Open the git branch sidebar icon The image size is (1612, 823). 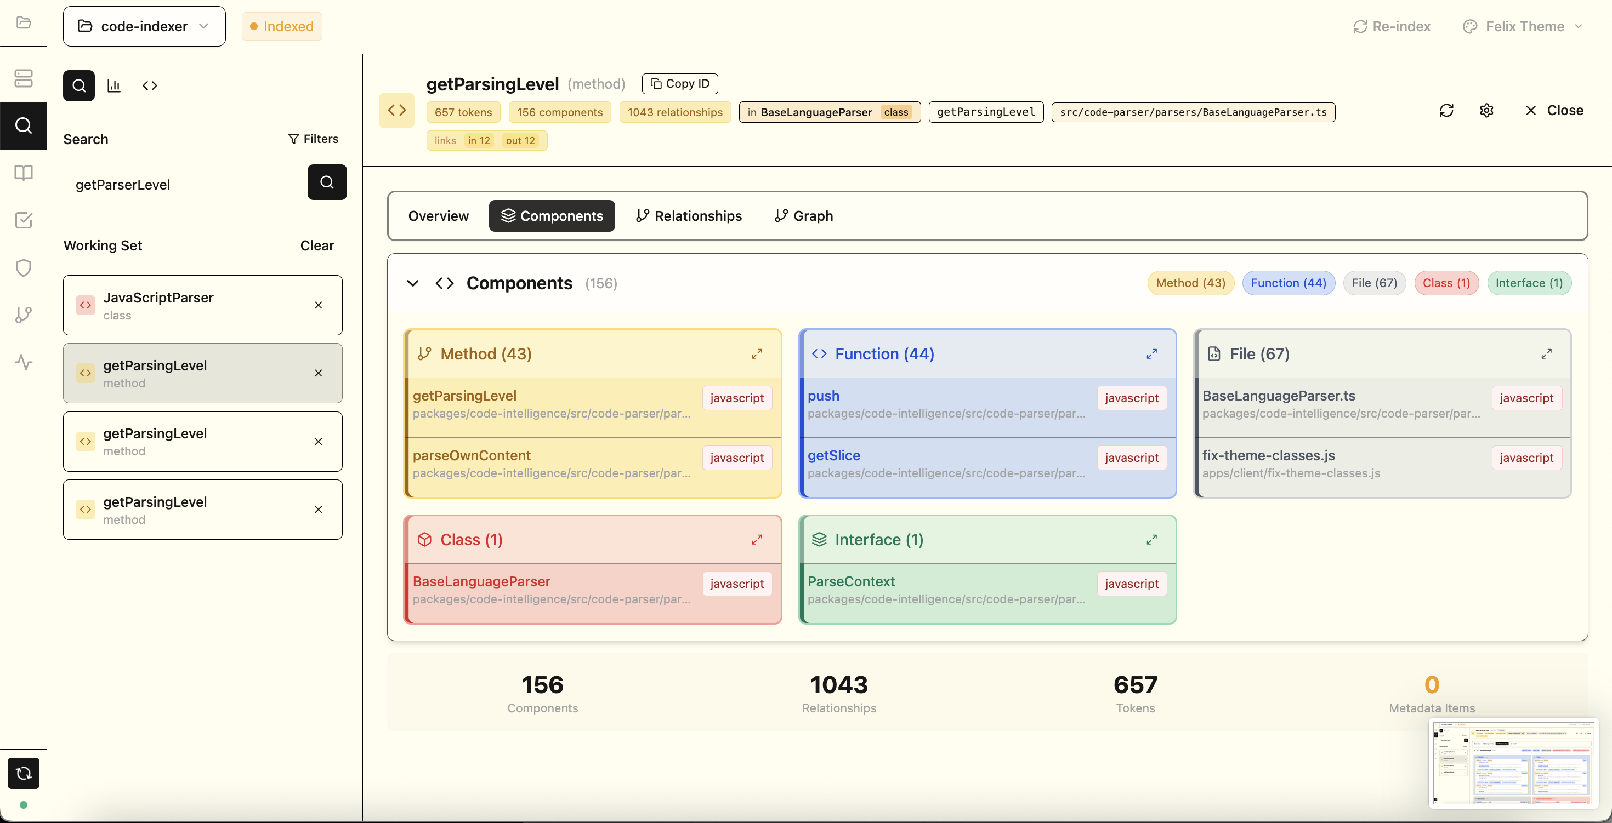[x=23, y=315]
